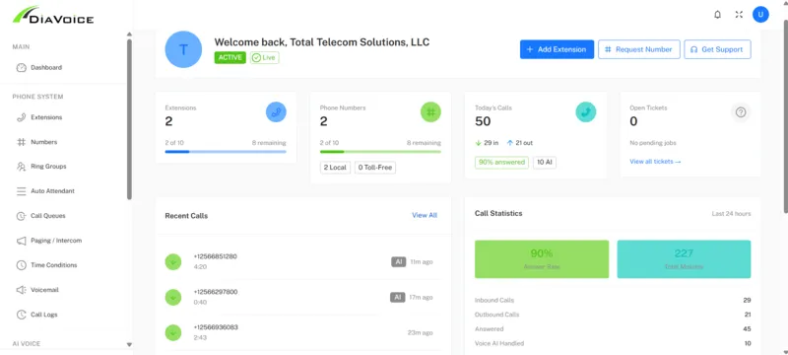This screenshot has width=788, height=355.
Task: Click the Live status check badge
Action: (265, 57)
